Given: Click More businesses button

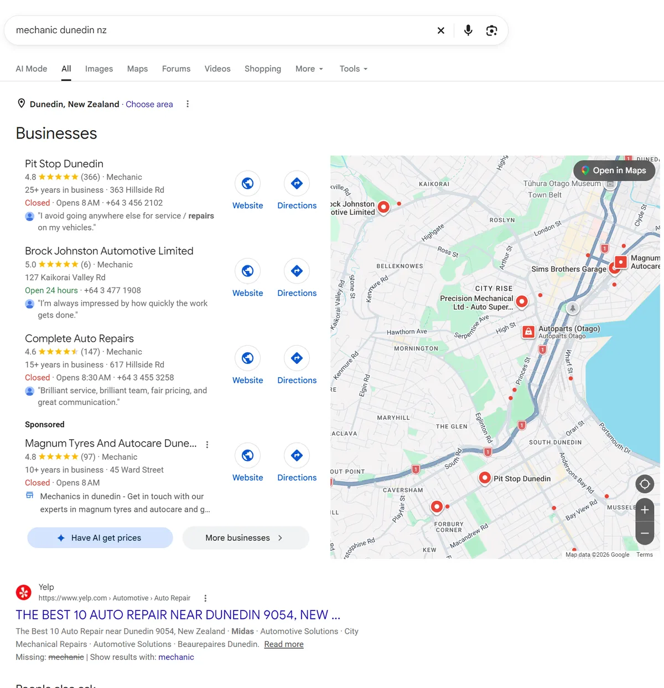Looking at the screenshot, I should pos(245,538).
